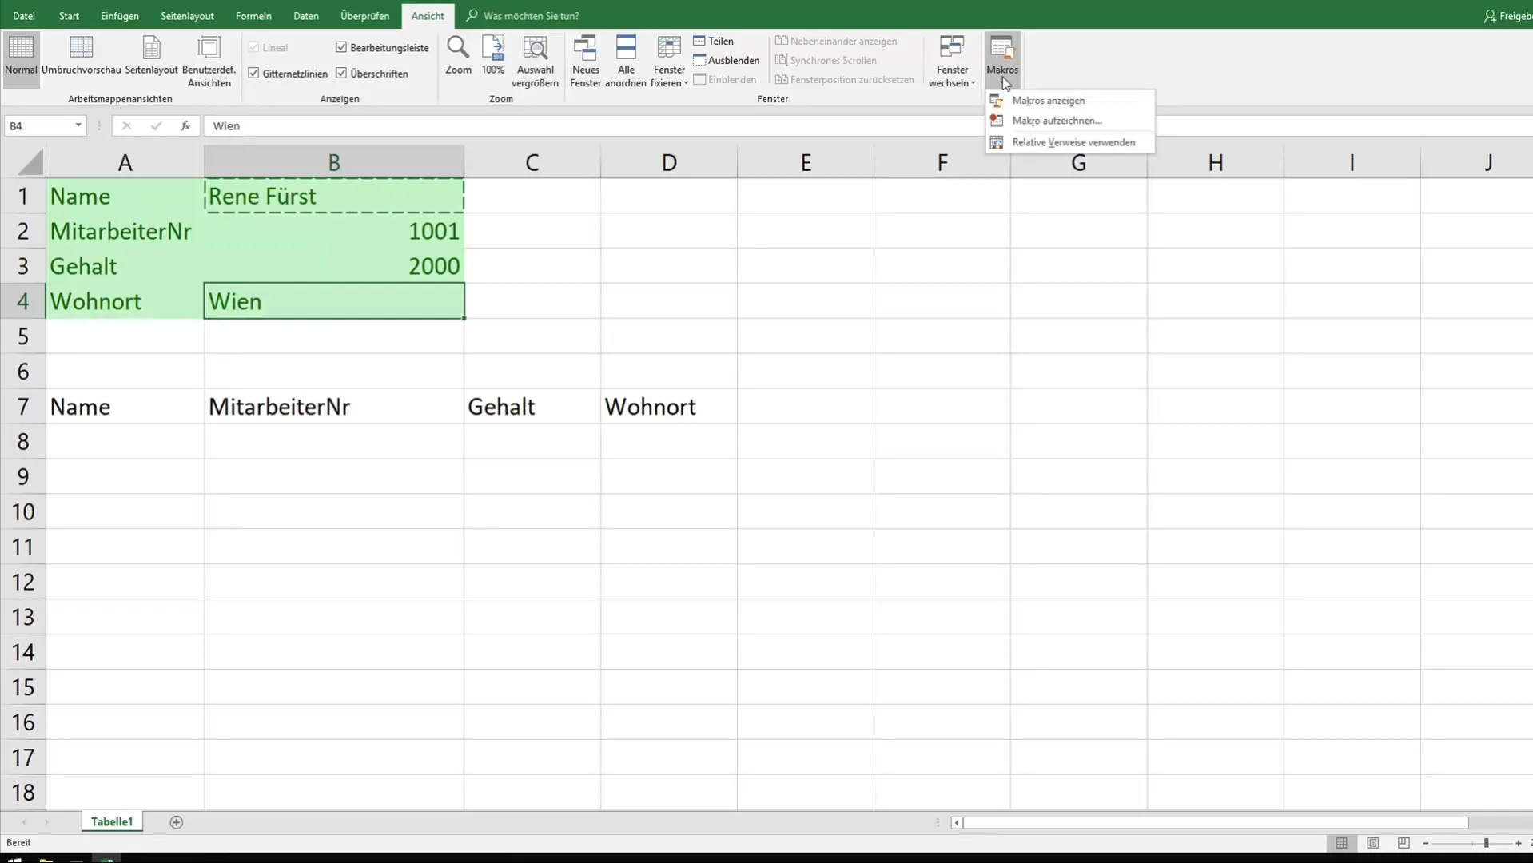The height and width of the screenshot is (863, 1533).
Task: Confirm entry checkmark in formula bar
Action: click(x=156, y=125)
